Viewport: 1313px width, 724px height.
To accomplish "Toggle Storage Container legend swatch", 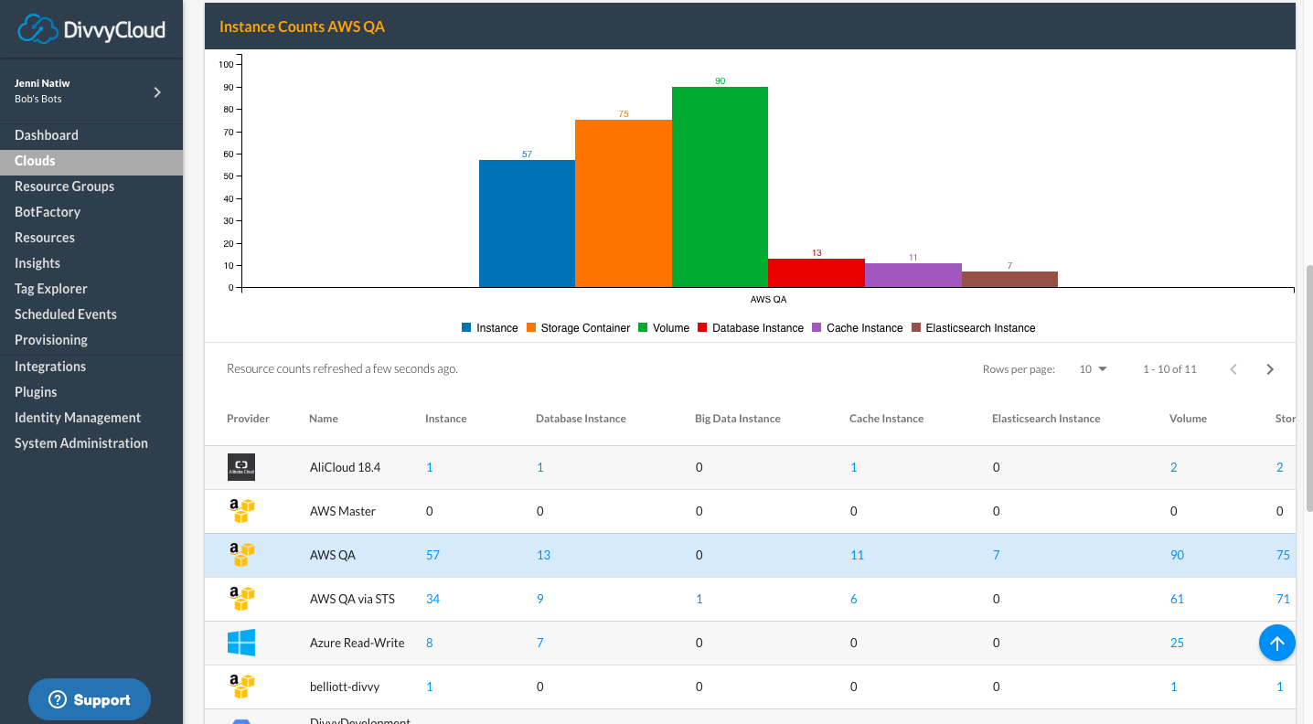I will 531,327.
